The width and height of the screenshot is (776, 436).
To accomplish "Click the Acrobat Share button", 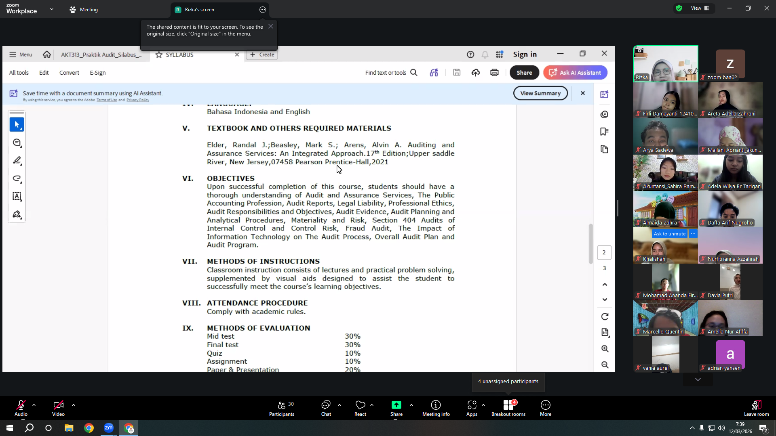I will pos(524,73).
